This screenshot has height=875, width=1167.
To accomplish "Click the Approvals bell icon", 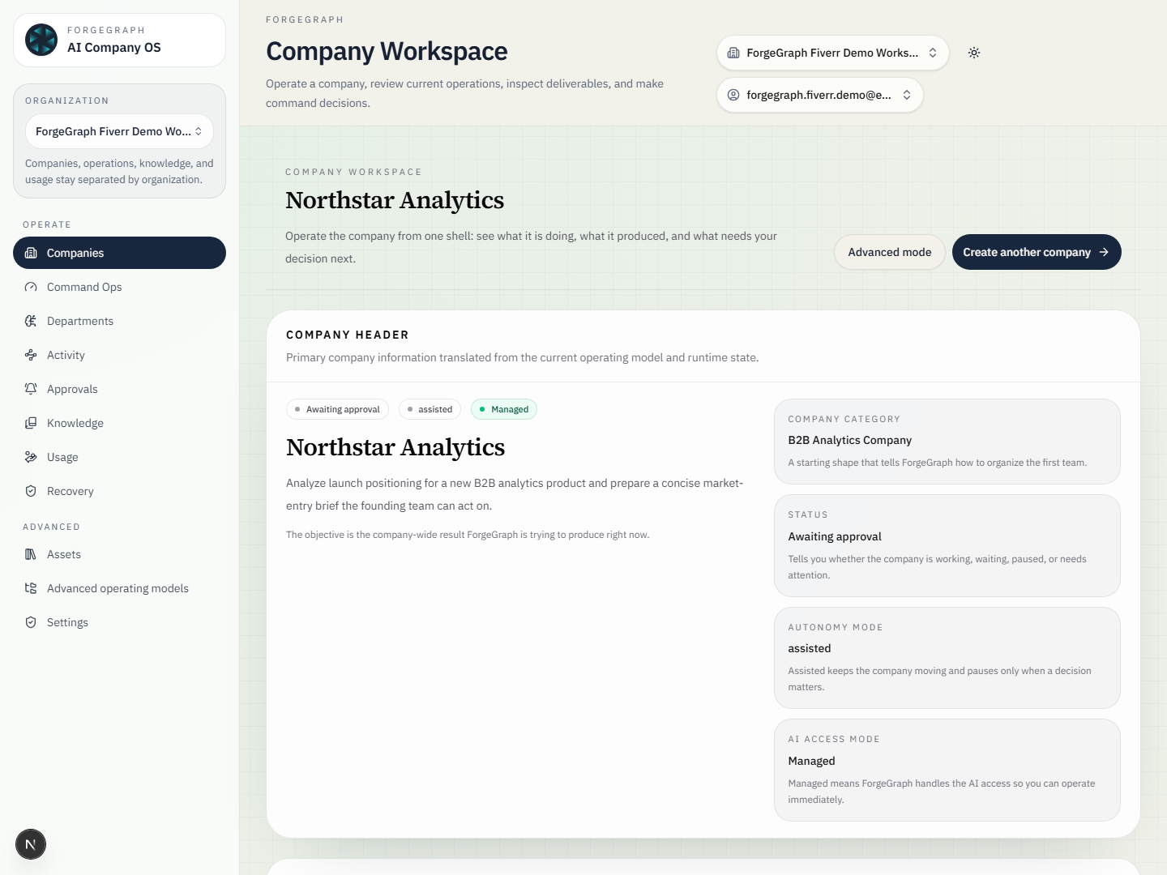I will (31, 389).
